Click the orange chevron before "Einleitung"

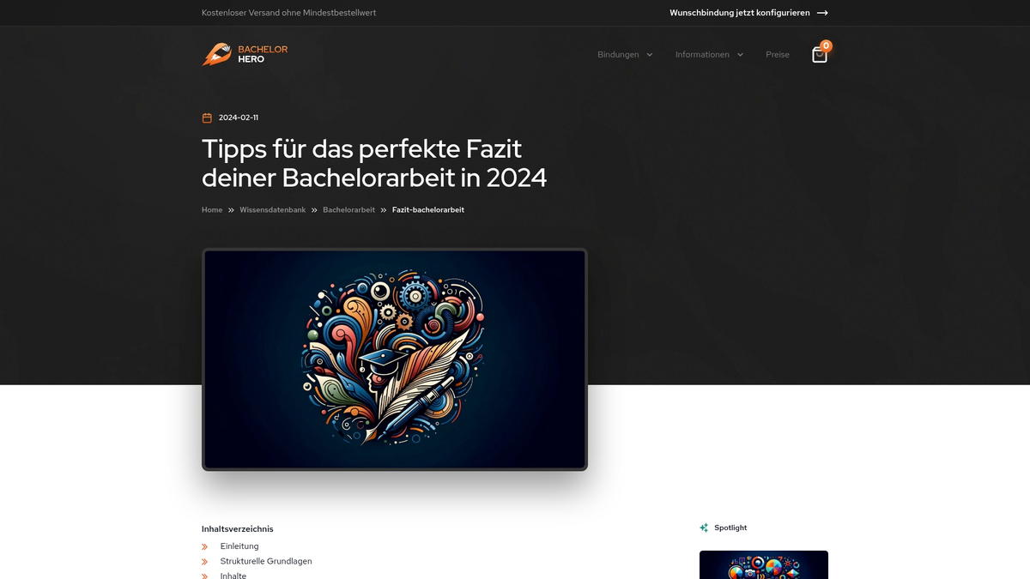point(204,546)
